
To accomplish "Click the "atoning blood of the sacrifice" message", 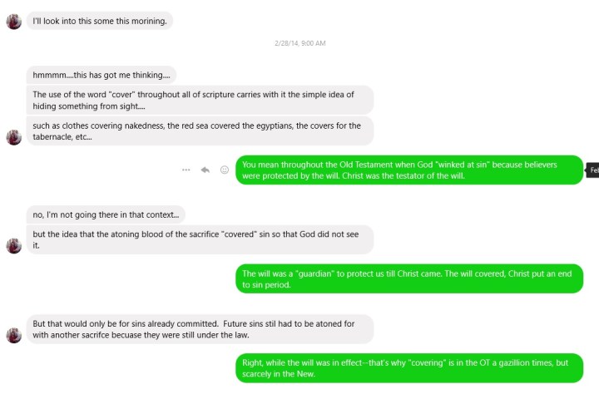I will pos(200,239).
